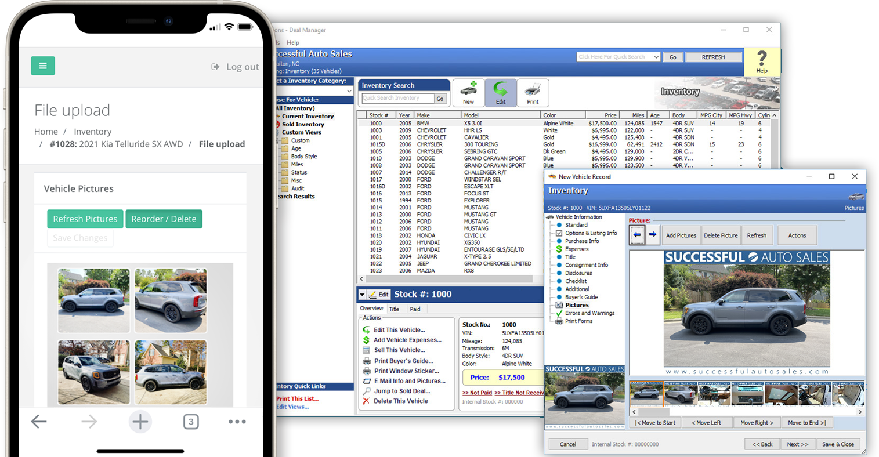Click the yellow Help question mark icon
The image size is (879, 457).
pyautogui.click(x=762, y=56)
